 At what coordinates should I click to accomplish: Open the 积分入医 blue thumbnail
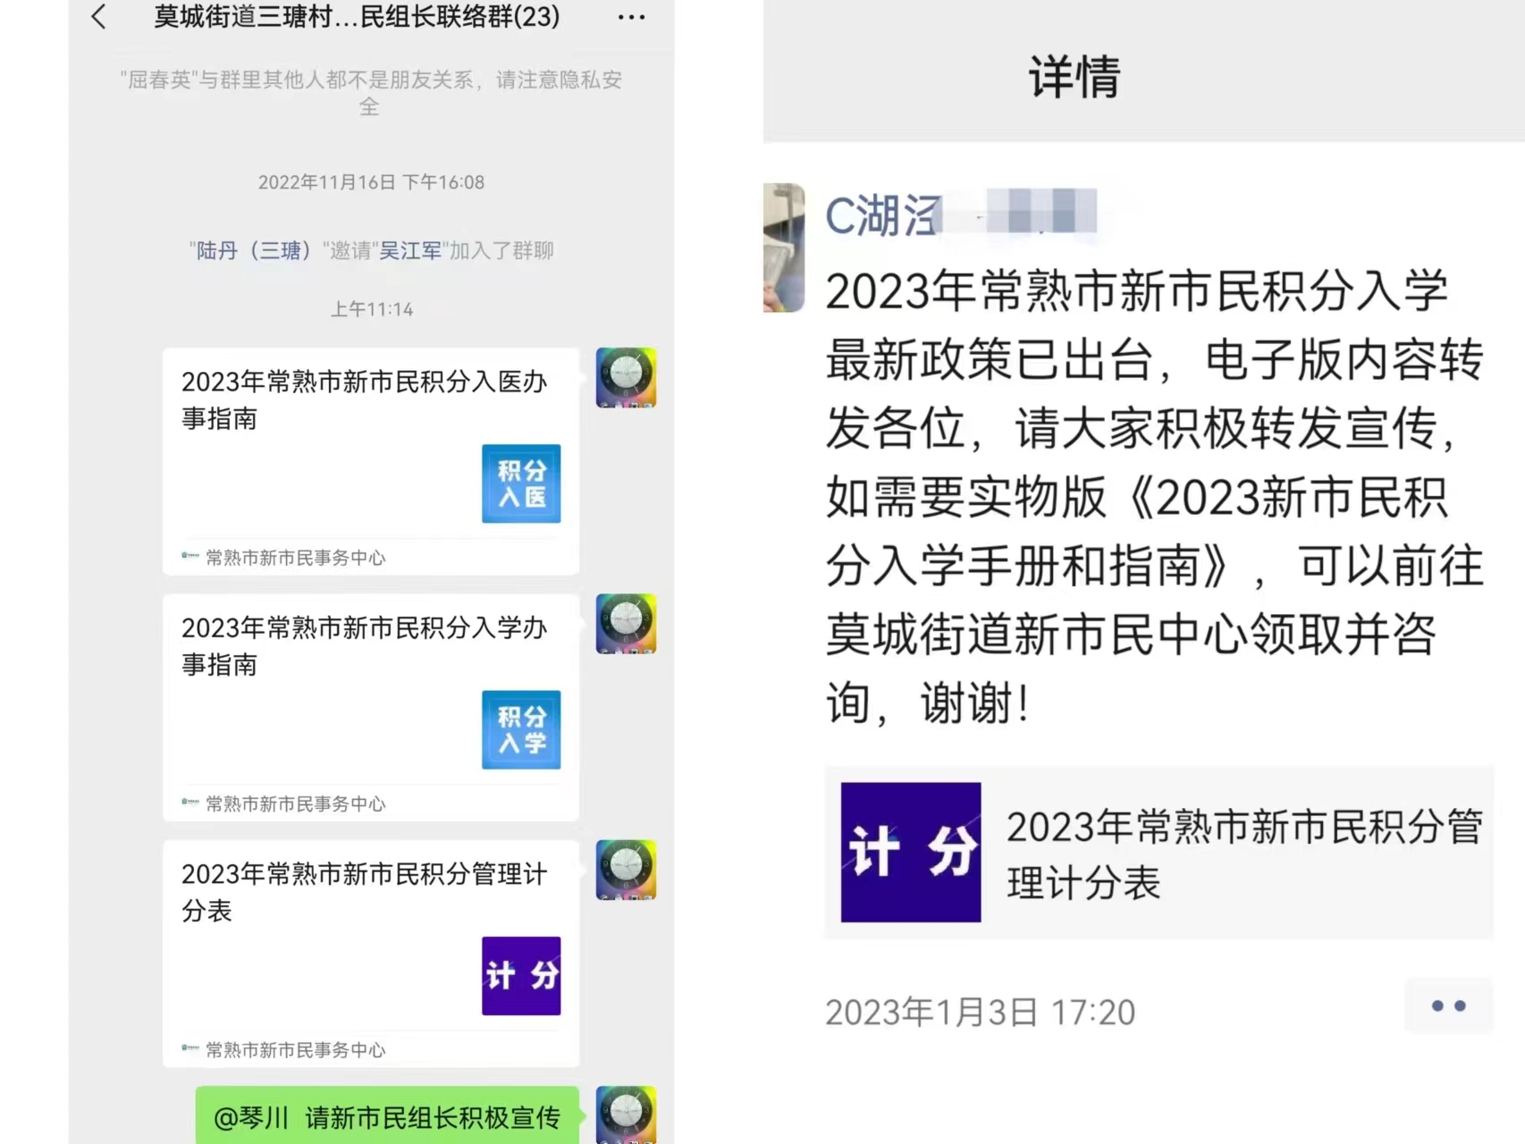pos(521,484)
